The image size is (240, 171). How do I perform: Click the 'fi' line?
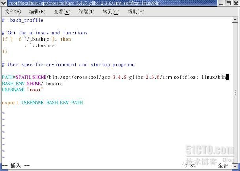tap(5, 52)
